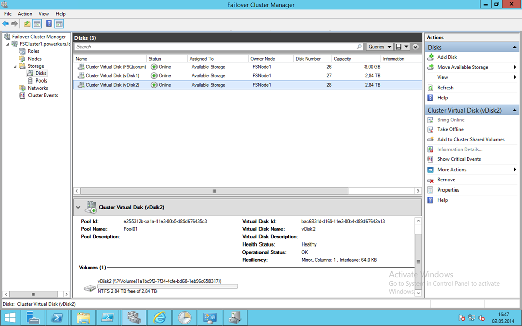Click the More Actions blue arrow icon

tap(430, 170)
